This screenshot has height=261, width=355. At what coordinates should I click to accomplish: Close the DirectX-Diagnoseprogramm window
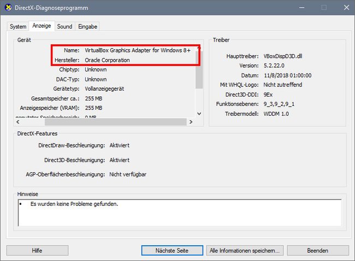click(x=346, y=8)
